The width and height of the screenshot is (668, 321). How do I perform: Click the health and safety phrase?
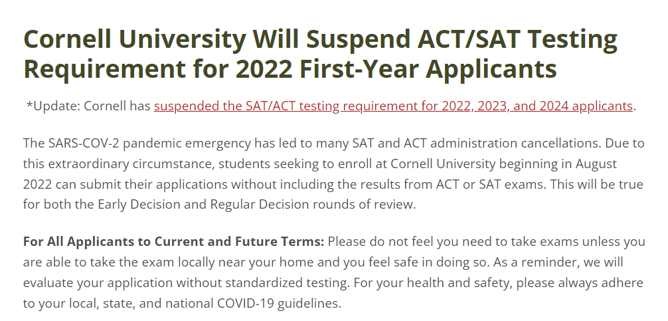coord(450,282)
